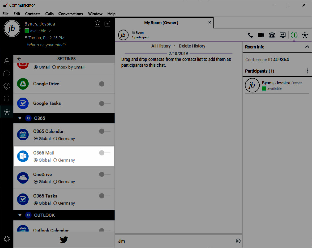Click the Conference ID 409364 text
Image resolution: width=312 pixels, height=248 pixels.
pyautogui.click(x=267, y=60)
